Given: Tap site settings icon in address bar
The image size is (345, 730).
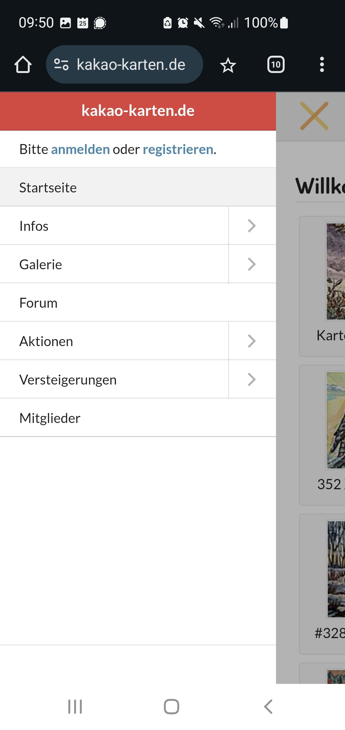Looking at the screenshot, I should click(61, 64).
